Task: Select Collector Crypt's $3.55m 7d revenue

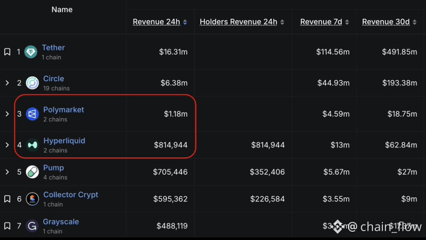Action: (336, 199)
